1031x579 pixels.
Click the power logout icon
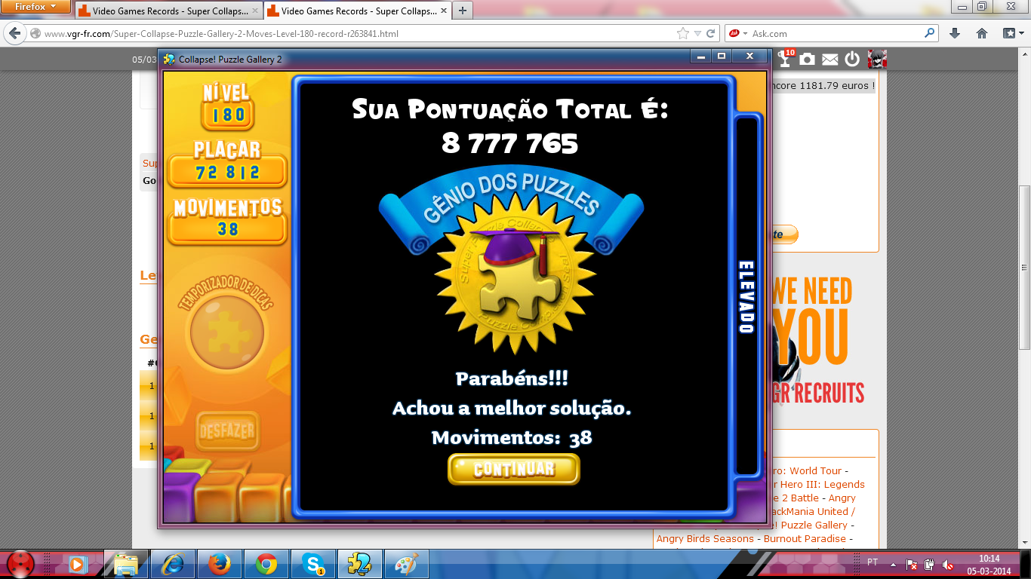852,60
